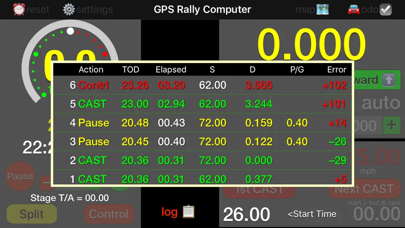405x228 pixels.
Task: Click the red Control button
Action: pyautogui.click(x=109, y=214)
